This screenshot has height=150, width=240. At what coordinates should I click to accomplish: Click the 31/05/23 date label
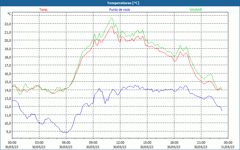click(x=228, y=147)
